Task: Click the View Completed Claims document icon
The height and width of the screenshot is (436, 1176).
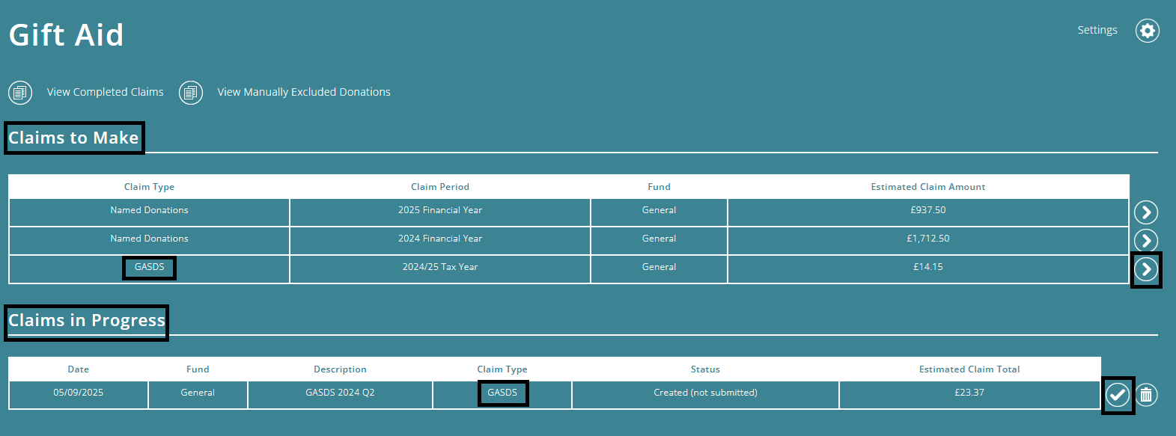Action: pyautogui.click(x=20, y=93)
